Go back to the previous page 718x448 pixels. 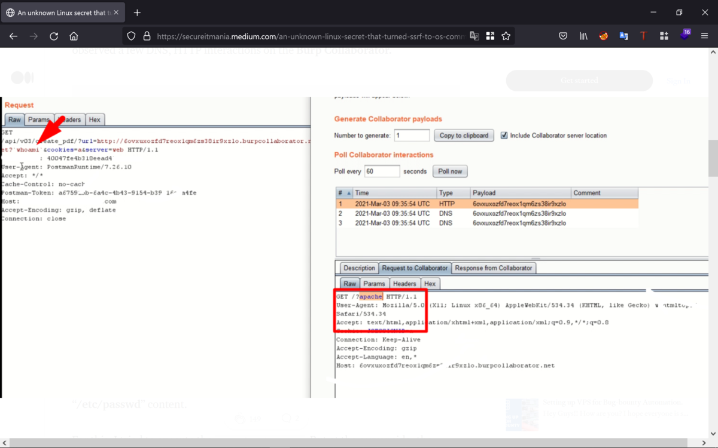click(x=13, y=36)
